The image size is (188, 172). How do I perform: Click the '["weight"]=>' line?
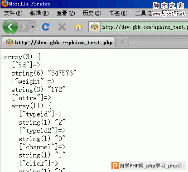[x=33, y=81]
